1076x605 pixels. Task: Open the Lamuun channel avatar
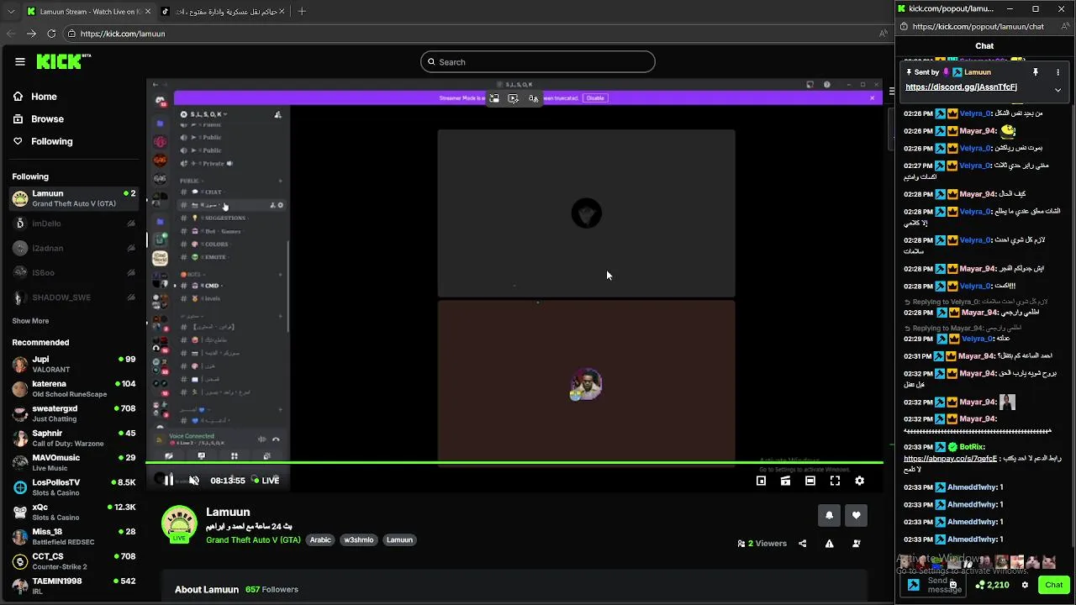(179, 523)
